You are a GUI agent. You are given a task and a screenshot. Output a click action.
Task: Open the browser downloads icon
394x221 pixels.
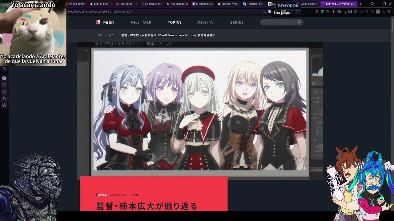coord(384,12)
